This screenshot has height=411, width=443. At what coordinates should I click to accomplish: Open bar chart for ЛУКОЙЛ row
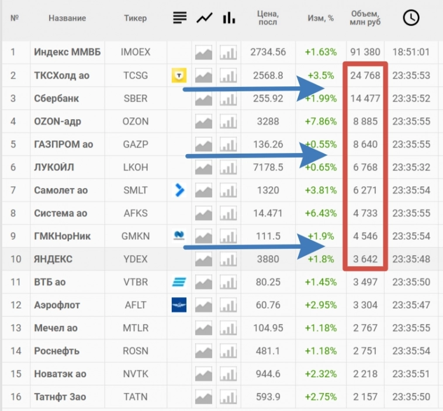229,168
